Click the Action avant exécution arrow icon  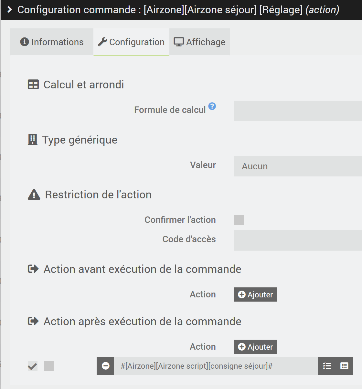pyautogui.click(x=33, y=269)
